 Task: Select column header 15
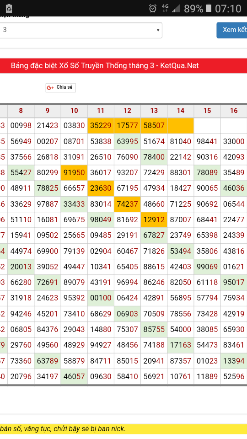(x=207, y=111)
